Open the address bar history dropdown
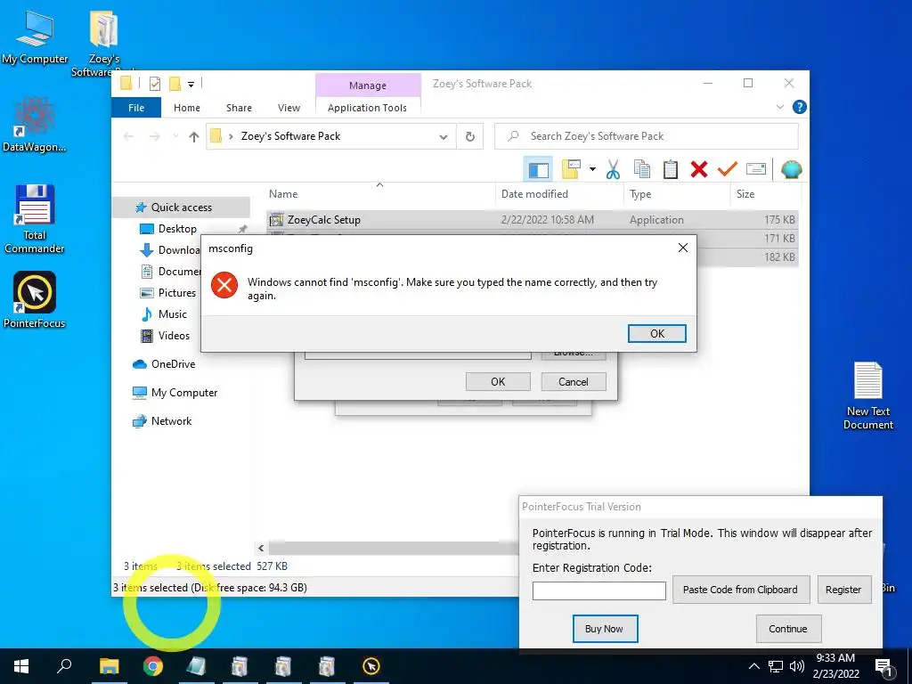Screen dimensions: 912x684 coord(444,137)
